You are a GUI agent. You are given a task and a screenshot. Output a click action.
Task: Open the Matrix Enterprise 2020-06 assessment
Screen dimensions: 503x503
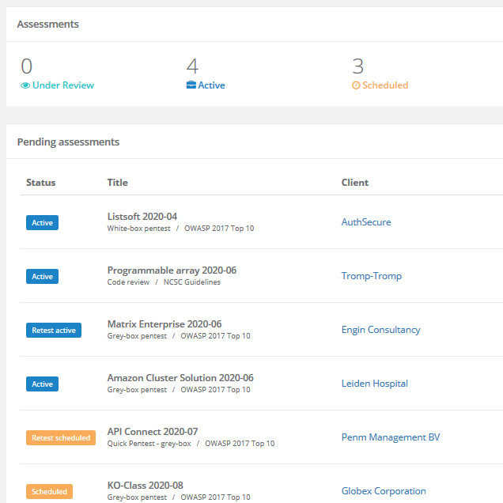pyautogui.click(x=165, y=324)
